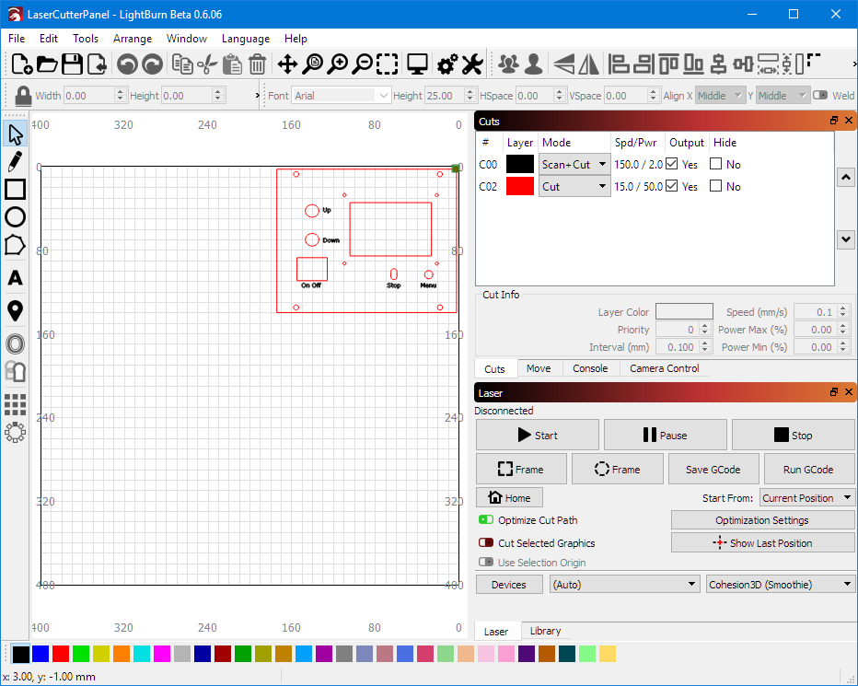Toggle the Optimize Cut Path switch
The width and height of the screenshot is (858, 686).
[x=486, y=520]
